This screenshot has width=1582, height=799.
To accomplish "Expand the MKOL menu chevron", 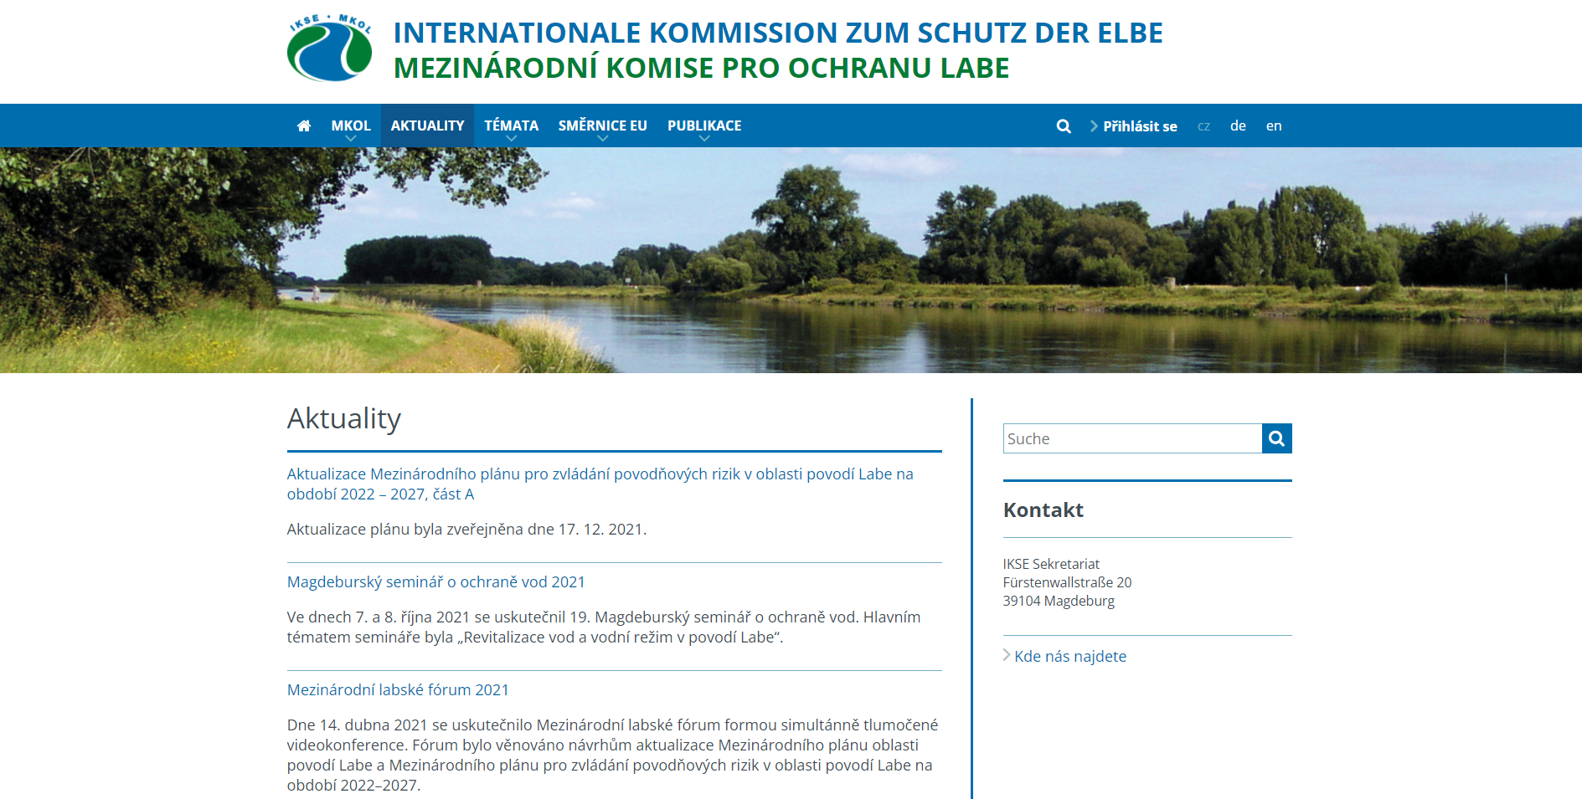I will 351,139.
